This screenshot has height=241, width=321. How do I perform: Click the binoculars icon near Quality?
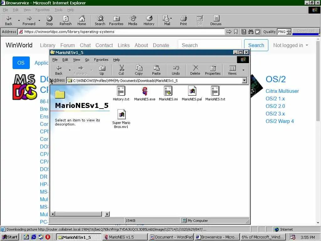pyautogui.click(x=251, y=32)
